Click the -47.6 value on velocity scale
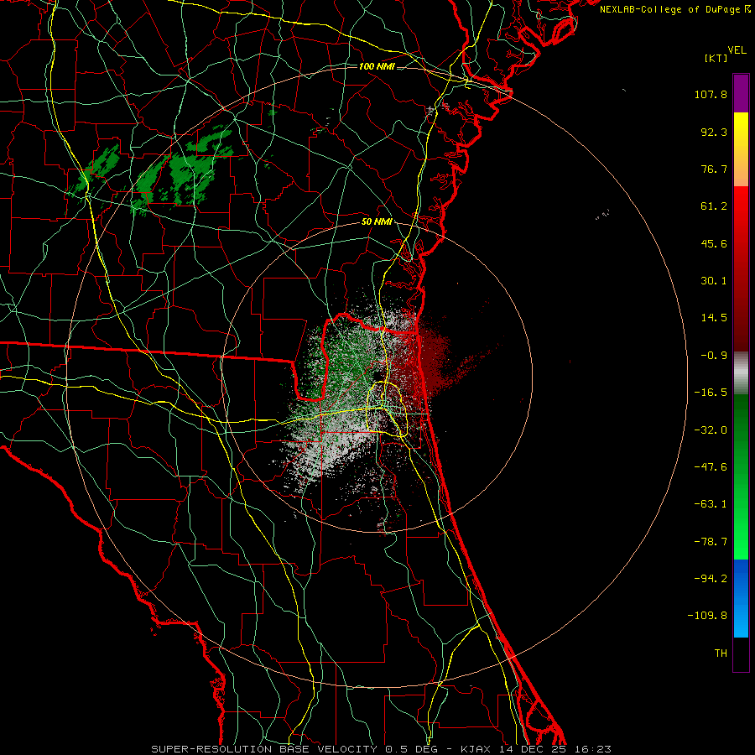The image size is (755, 755). click(x=711, y=467)
